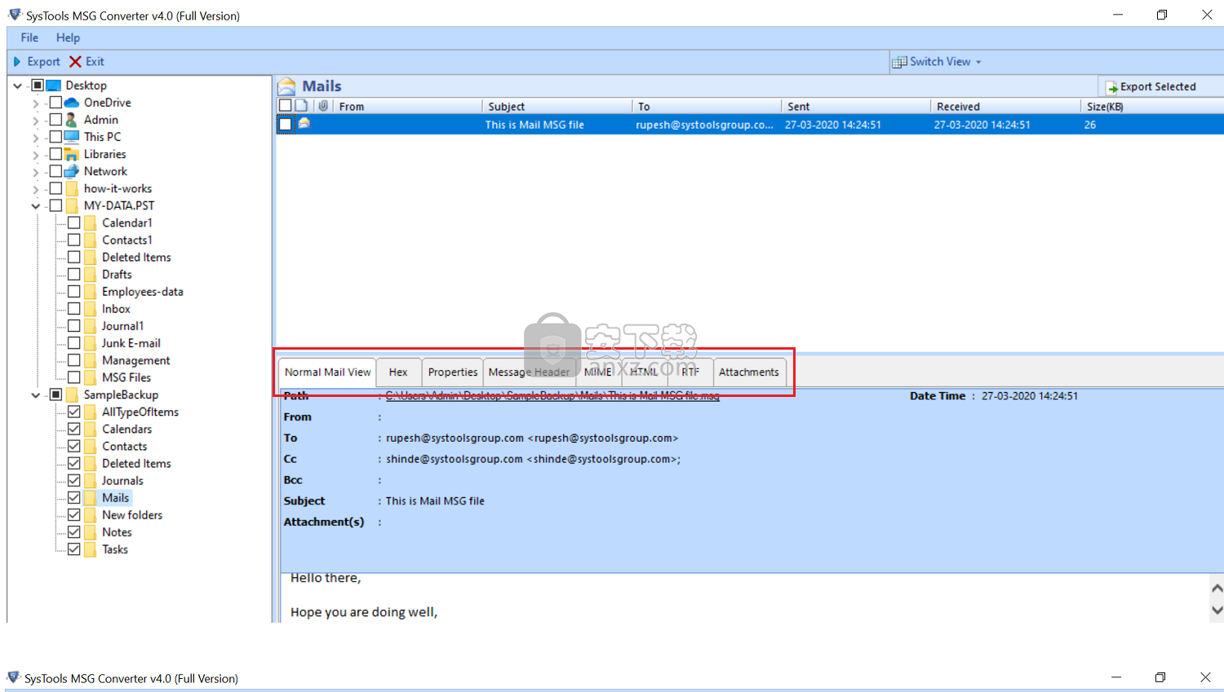Click the Notes folder icon
The image size is (1224, 692).
[x=90, y=532]
